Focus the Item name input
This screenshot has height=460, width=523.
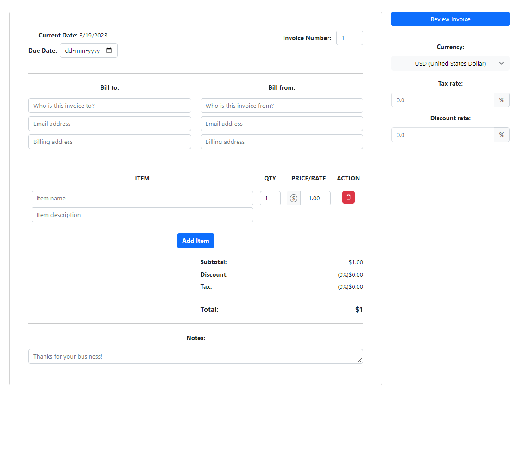pos(142,198)
